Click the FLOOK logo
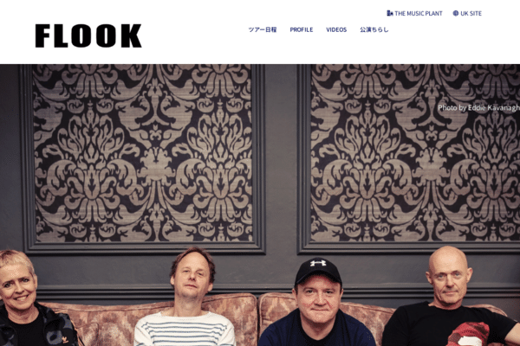This screenshot has width=520, height=346. point(88,35)
